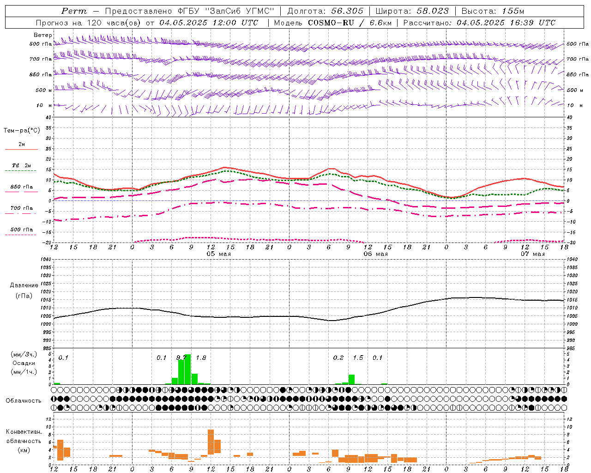Click the "1.5" precipitation total value

(x=358, y=358)
